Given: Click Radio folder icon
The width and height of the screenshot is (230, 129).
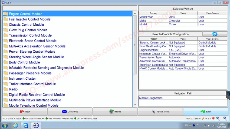Looking at the screenshot, I should (x=6, y=89).
